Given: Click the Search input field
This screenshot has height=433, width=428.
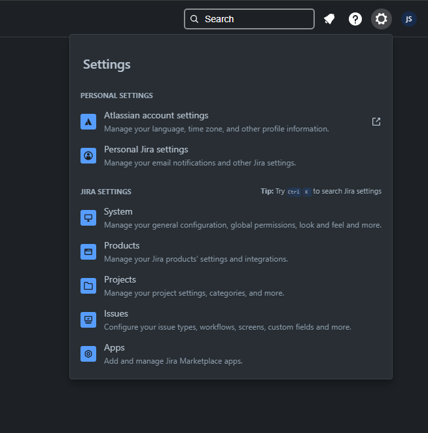Looking at the screenshot, I should coord(249,19).
